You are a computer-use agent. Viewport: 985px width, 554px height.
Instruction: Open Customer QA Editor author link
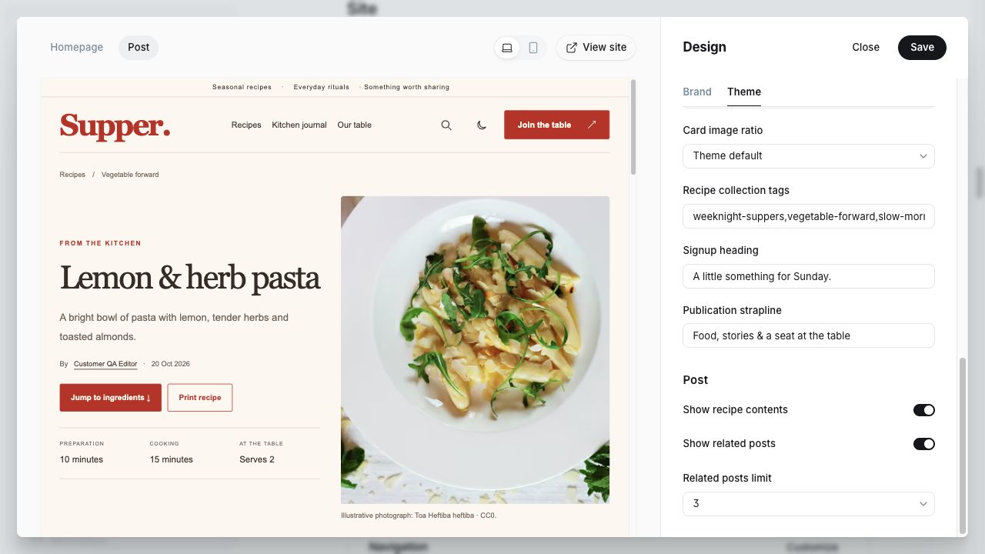pyautogui.click(x=105, y=364)
